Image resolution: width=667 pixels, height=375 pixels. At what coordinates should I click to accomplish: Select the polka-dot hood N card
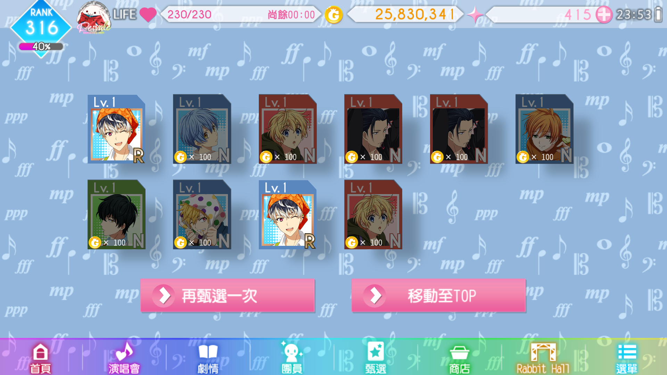202,214
